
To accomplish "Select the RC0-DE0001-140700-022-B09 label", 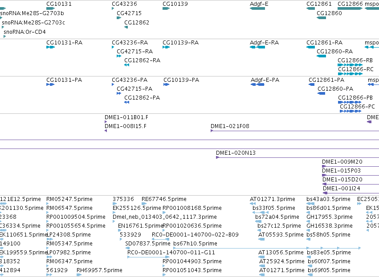I will click(195, 235).
